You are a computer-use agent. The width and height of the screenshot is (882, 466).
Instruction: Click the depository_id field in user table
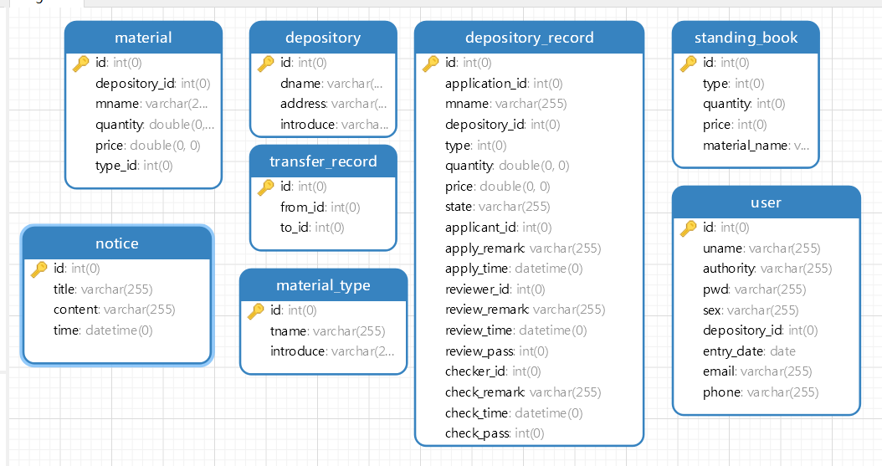click(761, 330)
